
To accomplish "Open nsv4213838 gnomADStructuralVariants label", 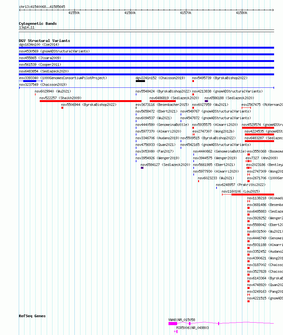I will point(227,91).
